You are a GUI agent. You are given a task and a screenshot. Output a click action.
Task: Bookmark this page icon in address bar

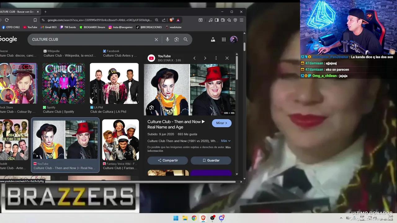pos(35,20)
